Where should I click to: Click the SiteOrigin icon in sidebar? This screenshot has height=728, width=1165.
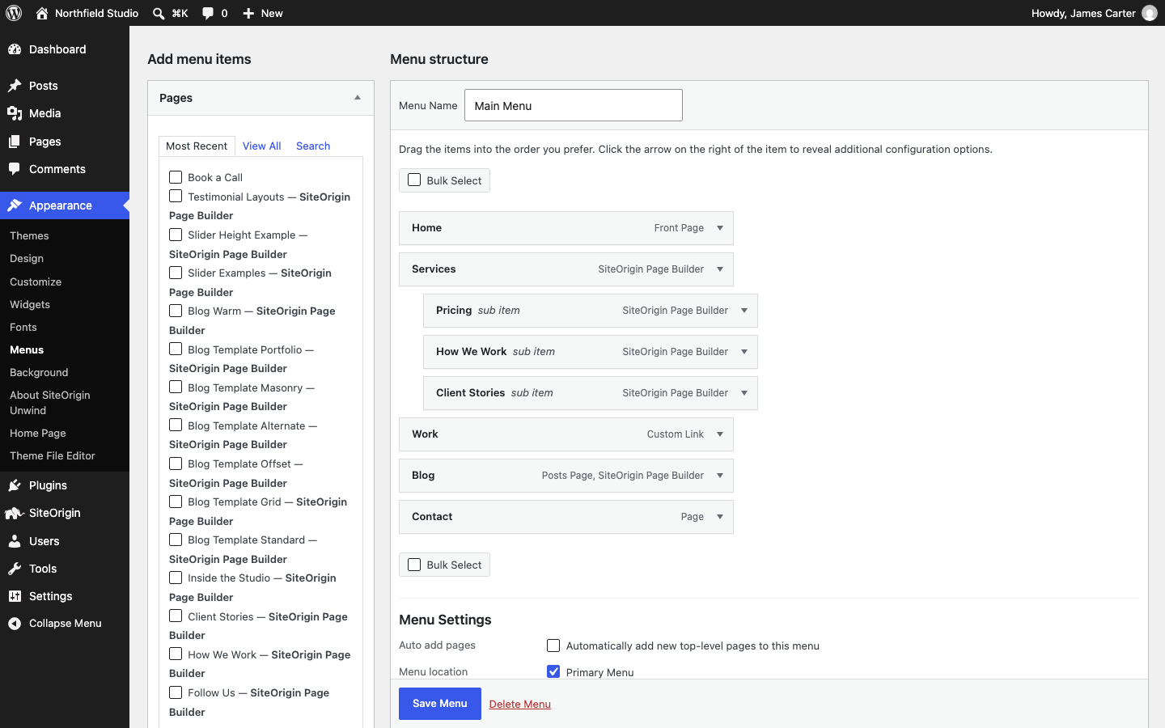[14, 513]
